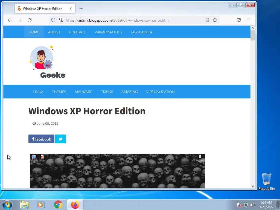The image size is (280, 210).
Task: Toggle reader view icon in address bar
Action: [207, 20]
